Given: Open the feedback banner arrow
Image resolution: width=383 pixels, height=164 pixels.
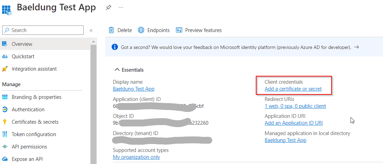Looking at the screenshot, I should click(356, 47).
